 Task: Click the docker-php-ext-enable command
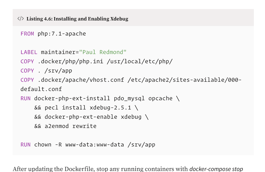(81, 117)
